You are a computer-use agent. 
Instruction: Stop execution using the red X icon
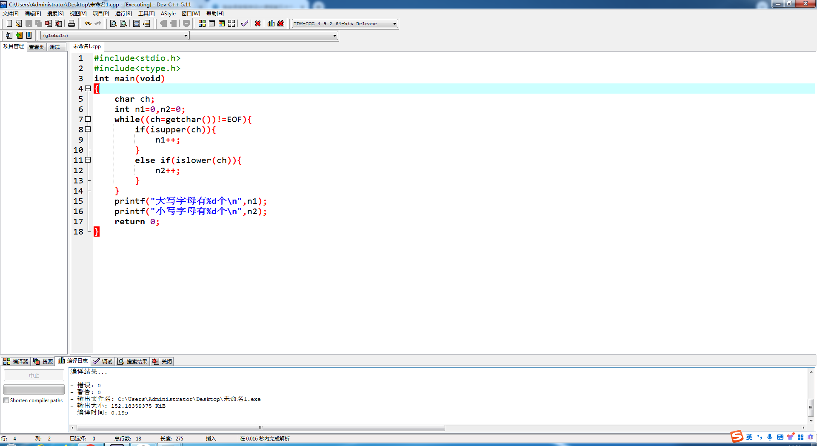258,23
